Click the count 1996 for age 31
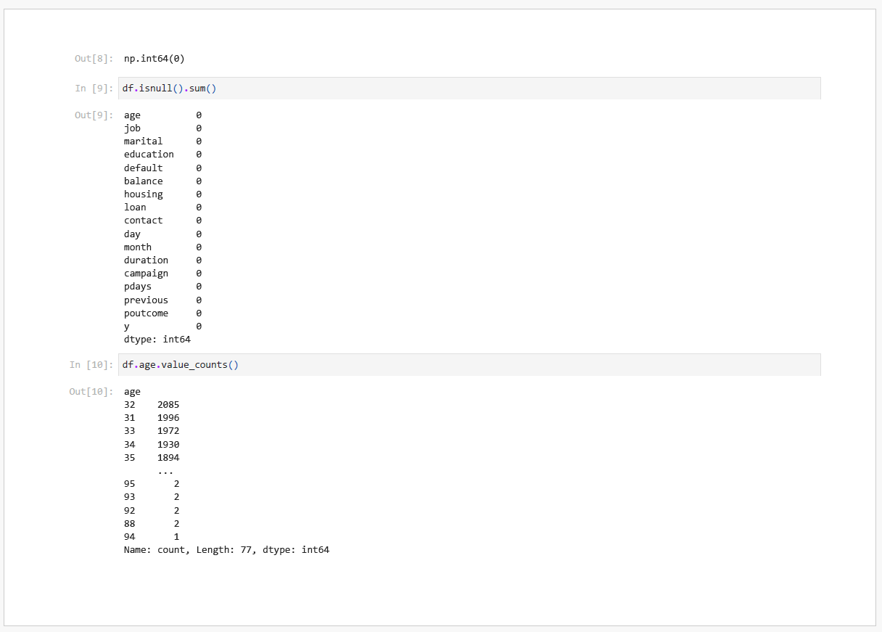The image size is (882, 632). point(168,418)
